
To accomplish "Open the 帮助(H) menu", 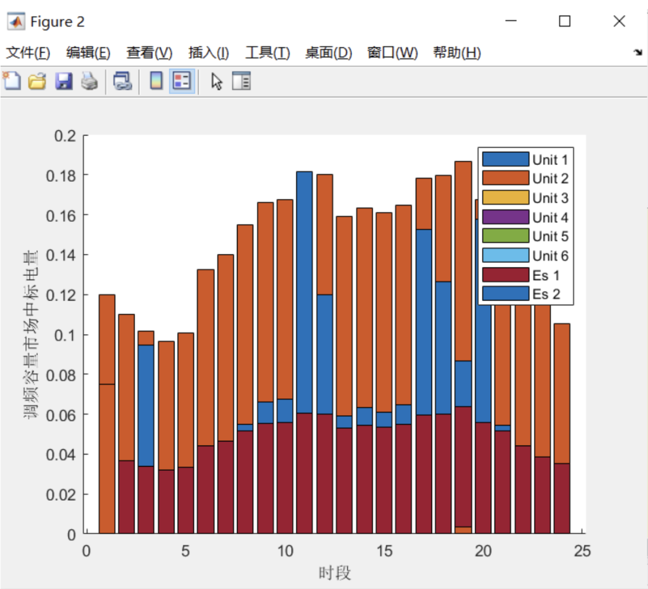I will (x=457, y=53).
